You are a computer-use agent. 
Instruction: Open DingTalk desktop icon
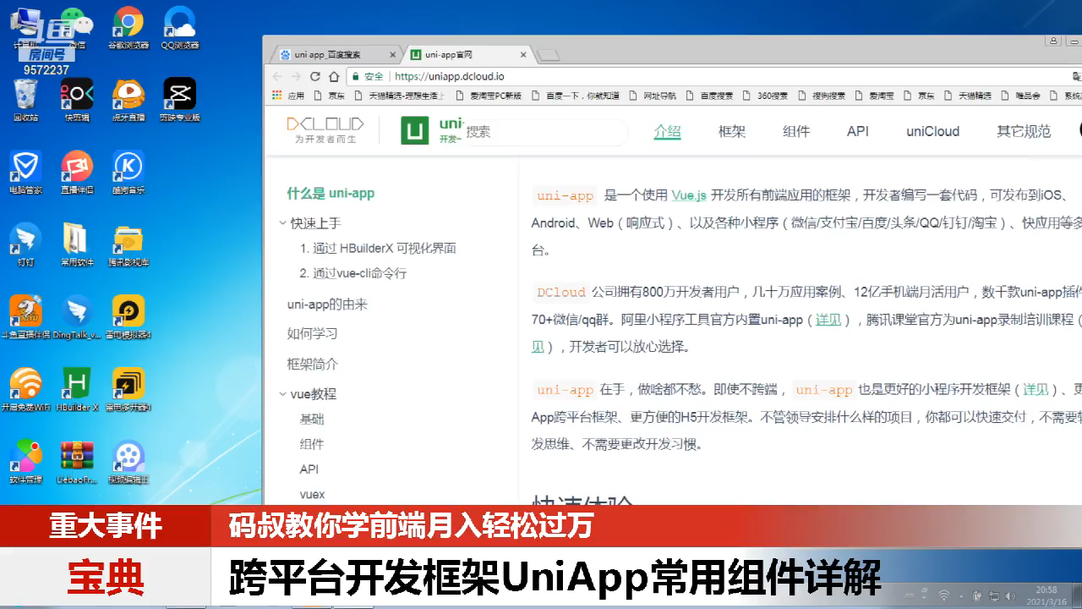77,309
